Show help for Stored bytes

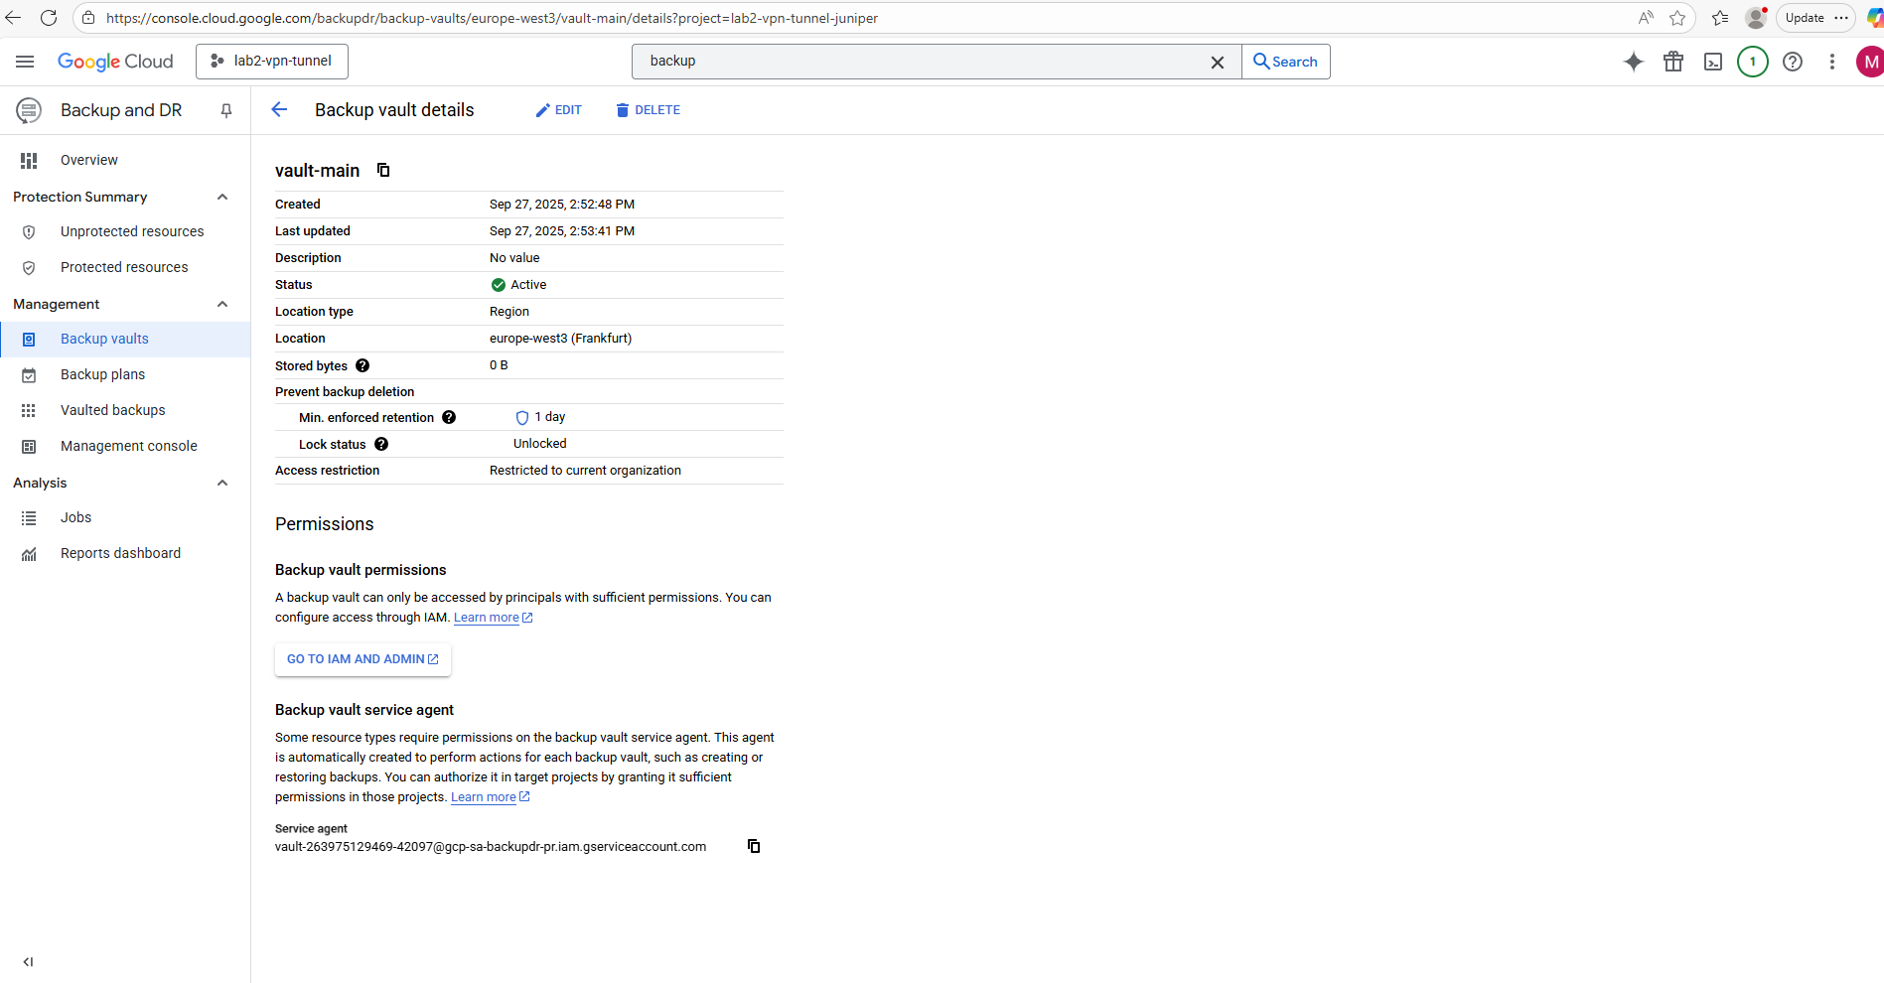pos(362,365)
